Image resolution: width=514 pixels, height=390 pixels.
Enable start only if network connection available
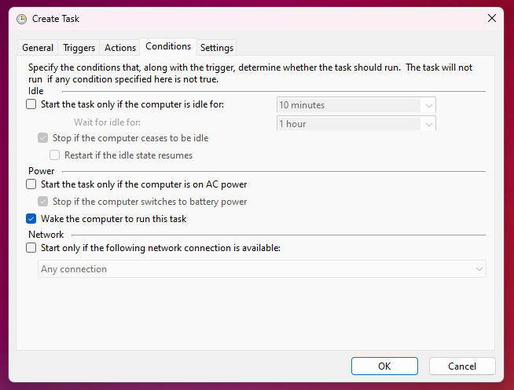click(x=31, y=248)
